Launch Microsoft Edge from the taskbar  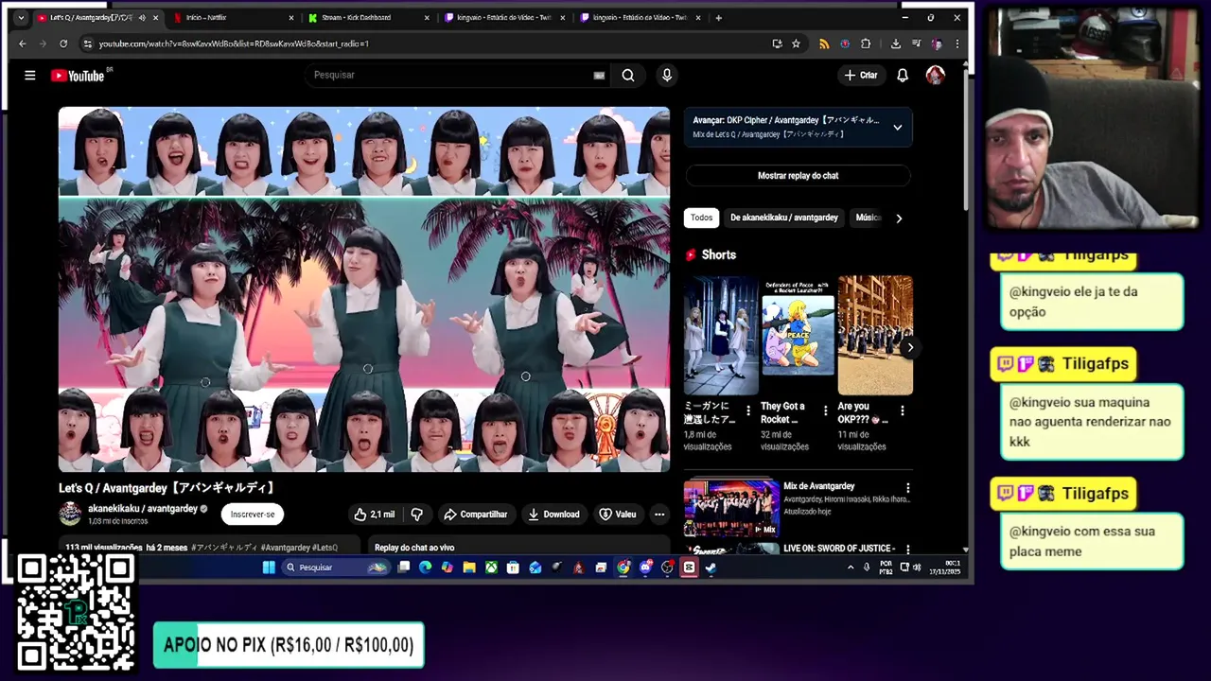click(x=425, y=567)
